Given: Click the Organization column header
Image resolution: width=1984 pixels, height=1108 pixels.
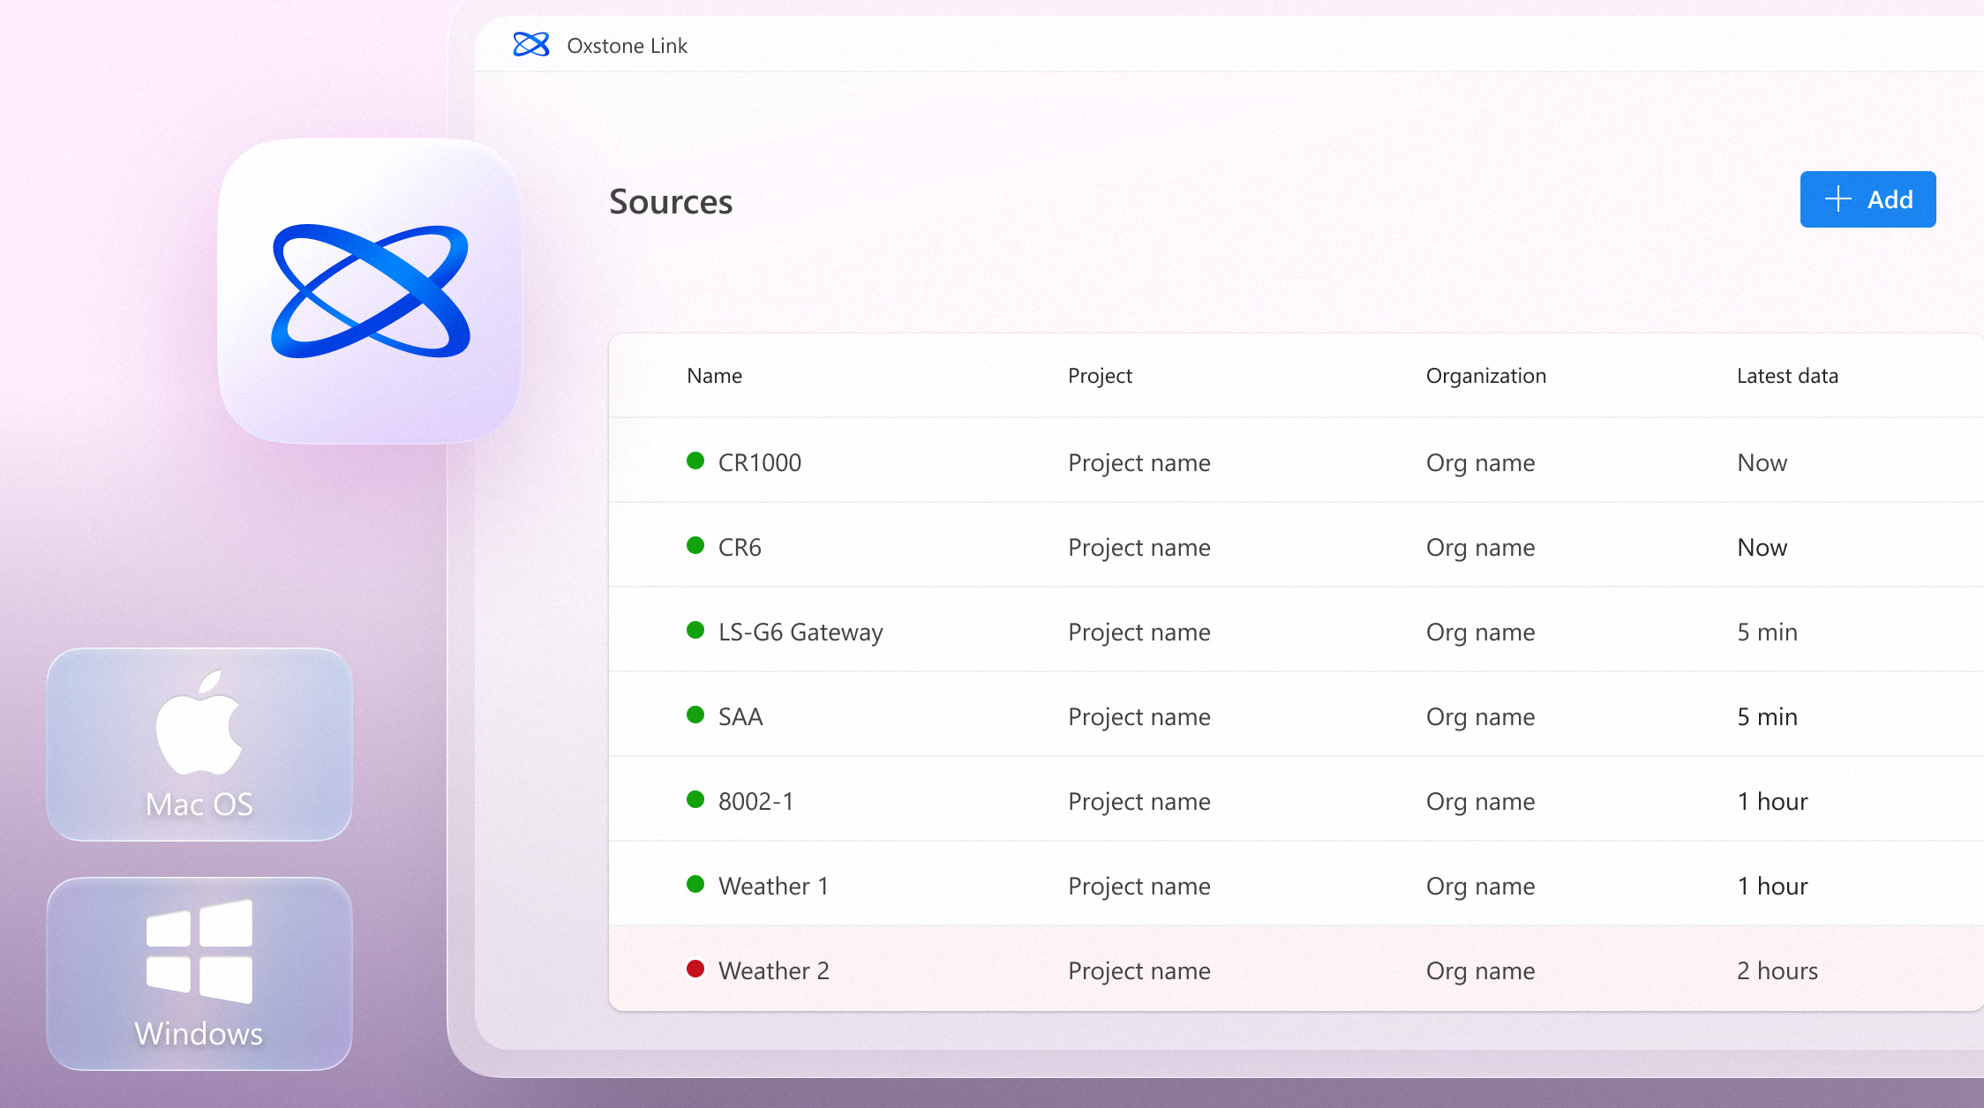Looking at the screenshot, I should click(1486, 376).
